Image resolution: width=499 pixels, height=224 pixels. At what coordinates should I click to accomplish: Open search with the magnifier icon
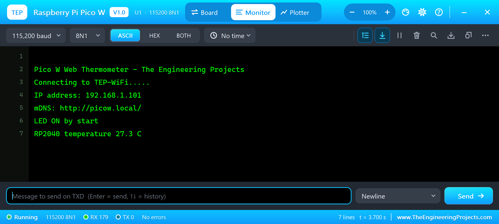pyautogui.click(x=434, y=35)
